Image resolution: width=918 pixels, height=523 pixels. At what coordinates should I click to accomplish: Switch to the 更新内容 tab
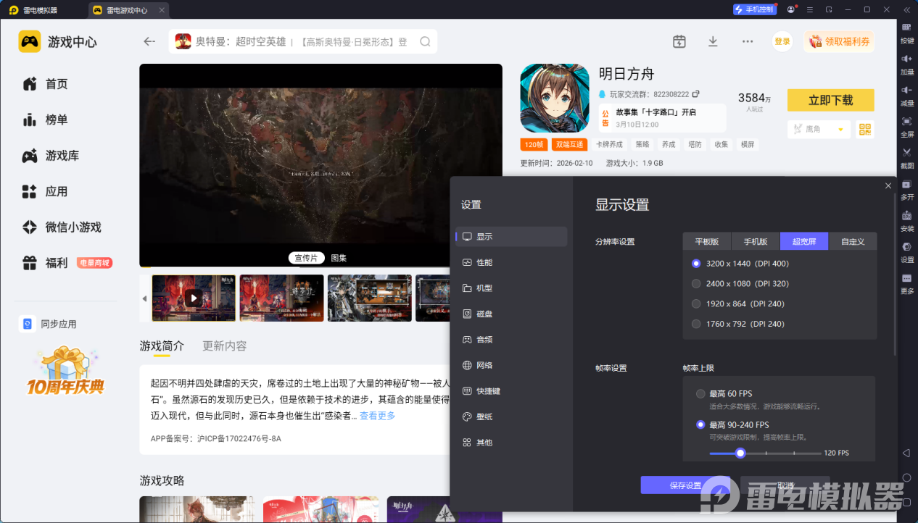[x=225, y=346]
